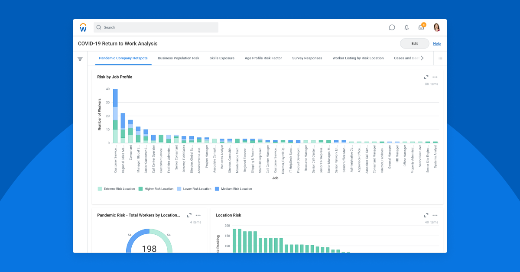Open the more options menu on Location Risk
The width and height of the screenshot is (520, 272).
[435, 215]
